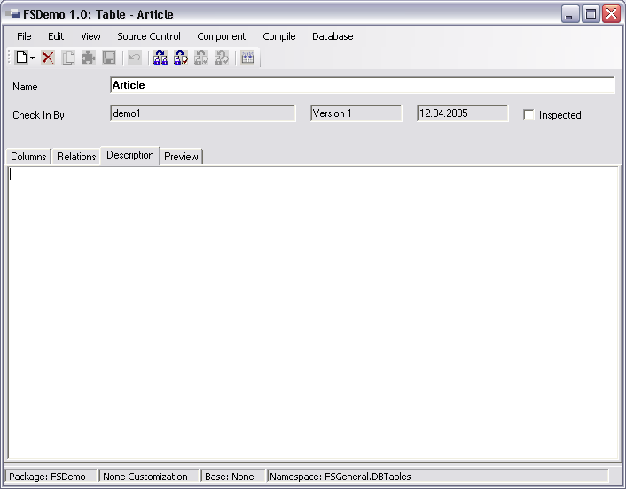The width and height of the screenshot is (626, 489).
Task: Click the check-out double padlock icon
Action: click(160, 58)
